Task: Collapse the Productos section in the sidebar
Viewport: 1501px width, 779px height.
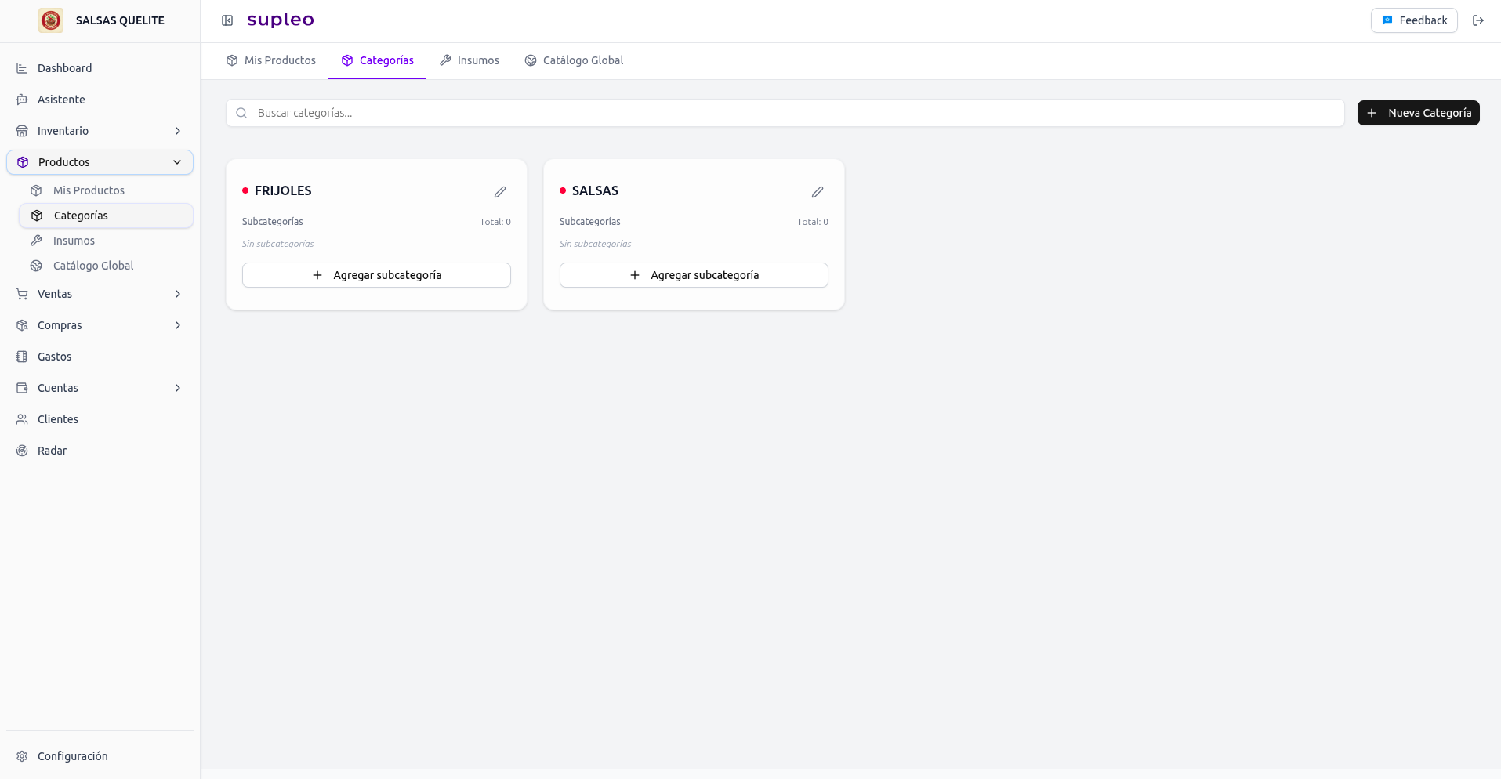Action: click(176, 162)
